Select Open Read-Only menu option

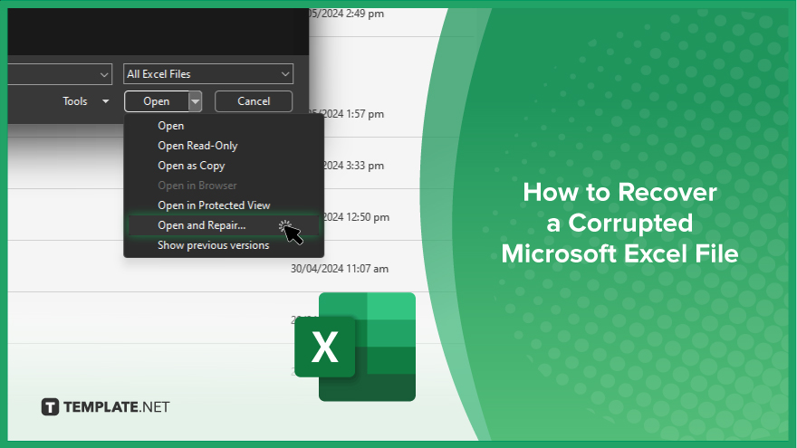pyautogui.click(x=197, y=146)
